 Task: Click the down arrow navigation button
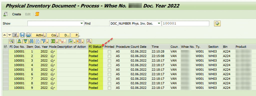click(x=10, y=35)
